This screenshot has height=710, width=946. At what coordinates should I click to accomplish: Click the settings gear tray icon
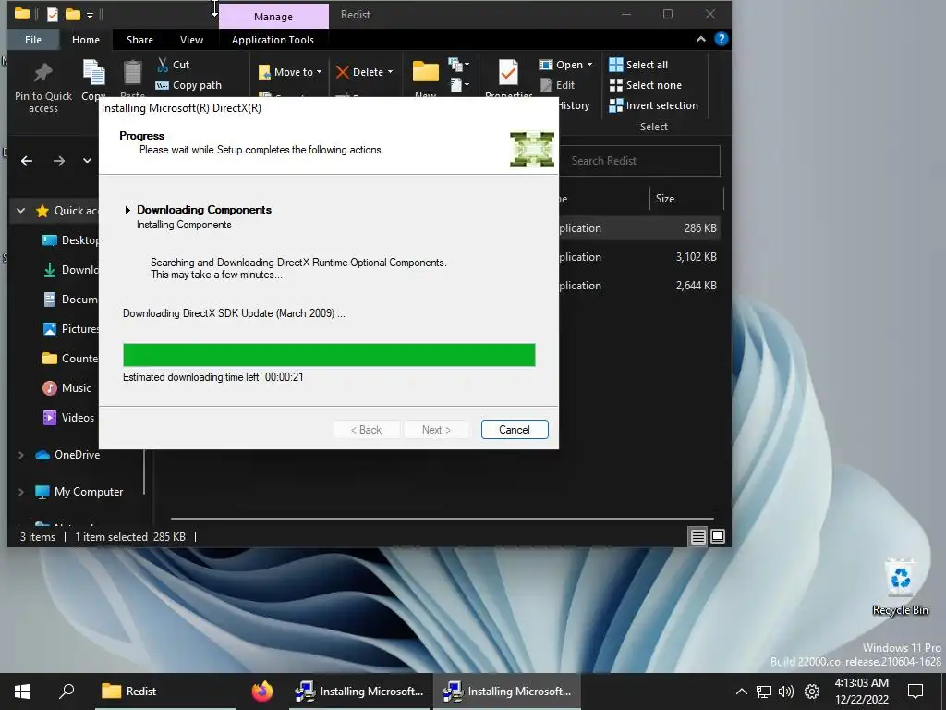click(812, 692)
